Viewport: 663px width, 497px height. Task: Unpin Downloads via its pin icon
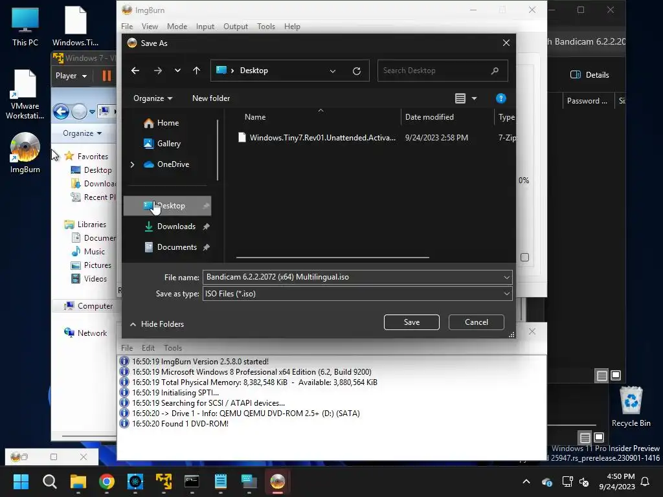[x=206, y=226]
